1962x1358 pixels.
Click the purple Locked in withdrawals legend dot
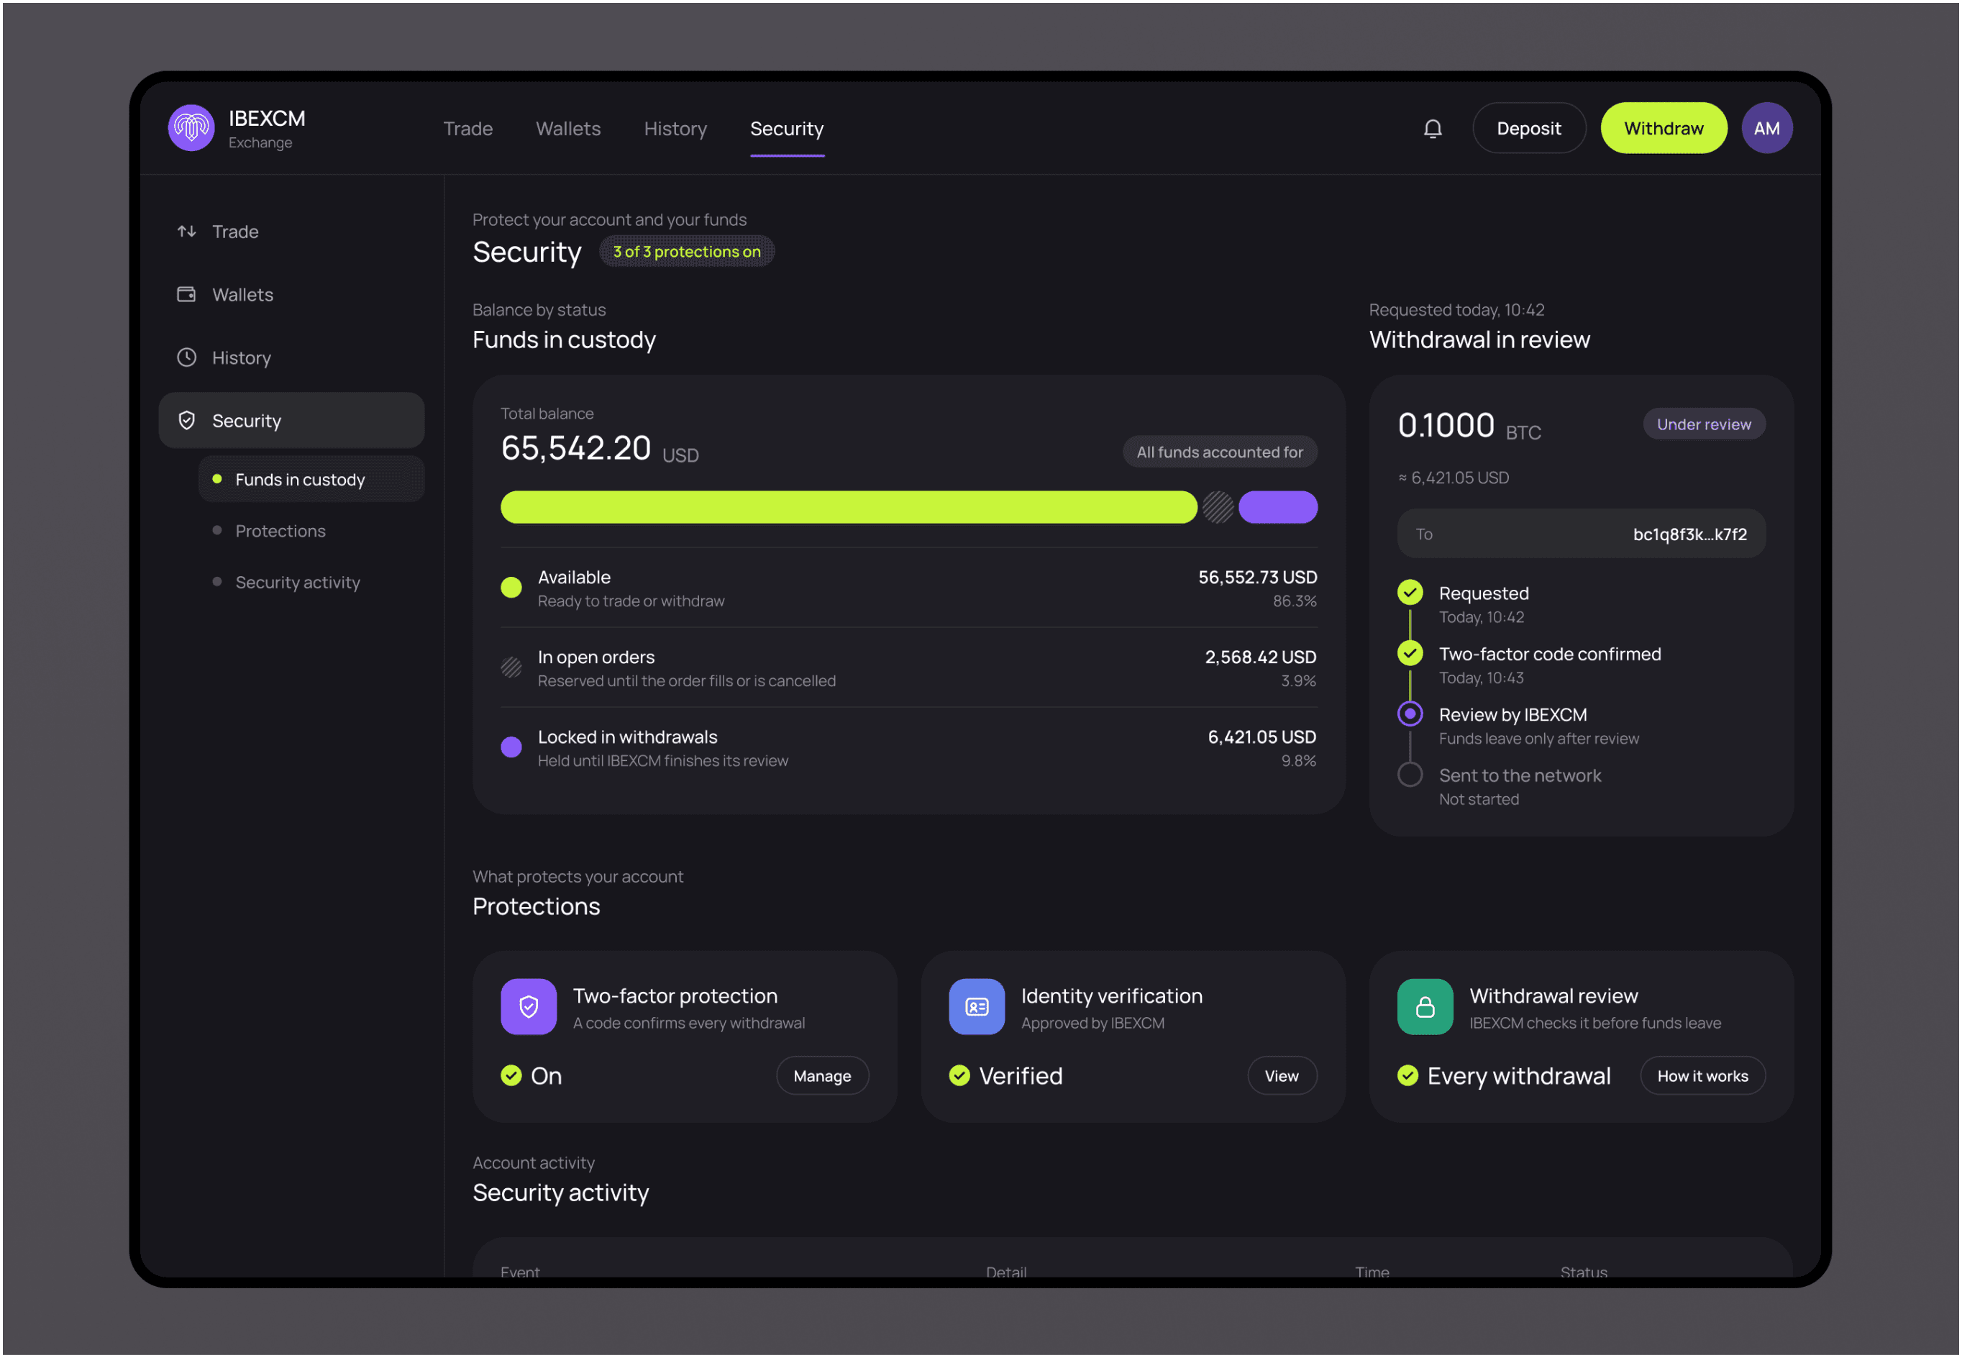[x=511, y=747]
